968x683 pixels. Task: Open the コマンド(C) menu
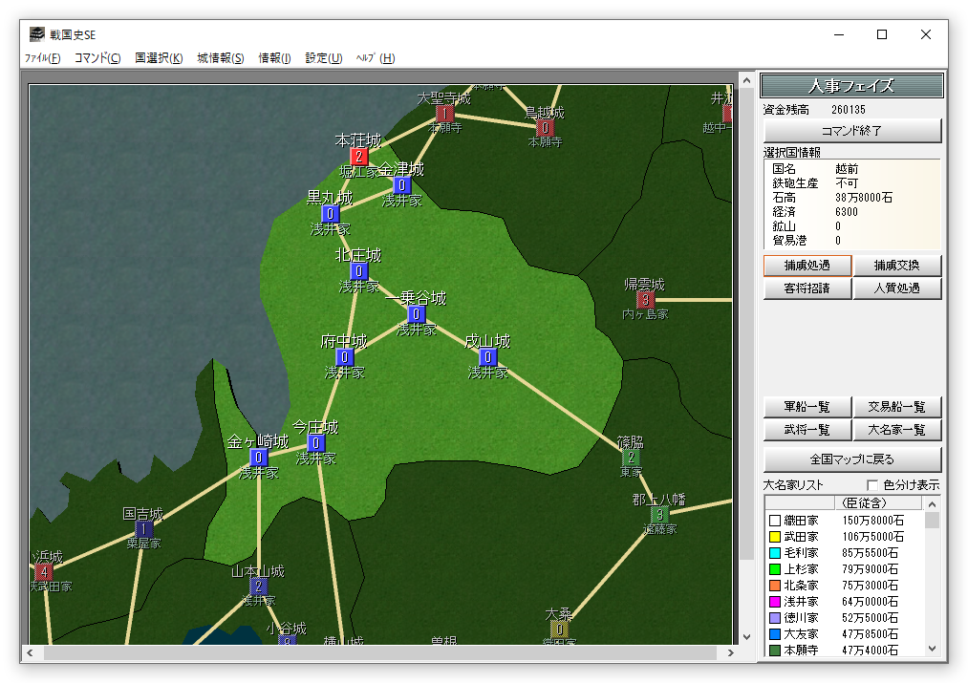pyautogui.click(x=97, y=58)
